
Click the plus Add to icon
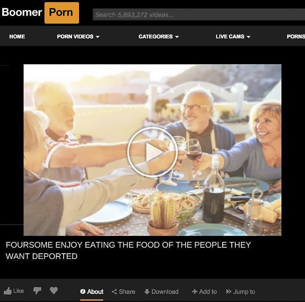pos(194,292)
